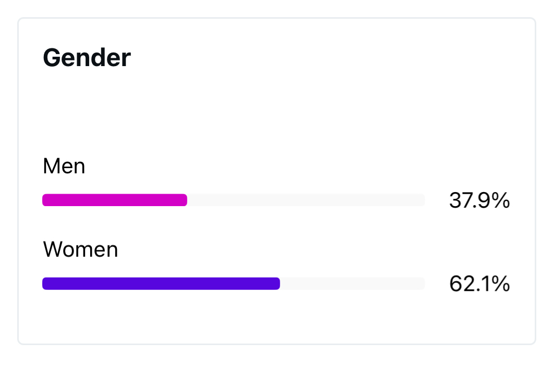554x368 pixels.
Task: Click the percent sign after 37.9
Action: click(502, 200)
